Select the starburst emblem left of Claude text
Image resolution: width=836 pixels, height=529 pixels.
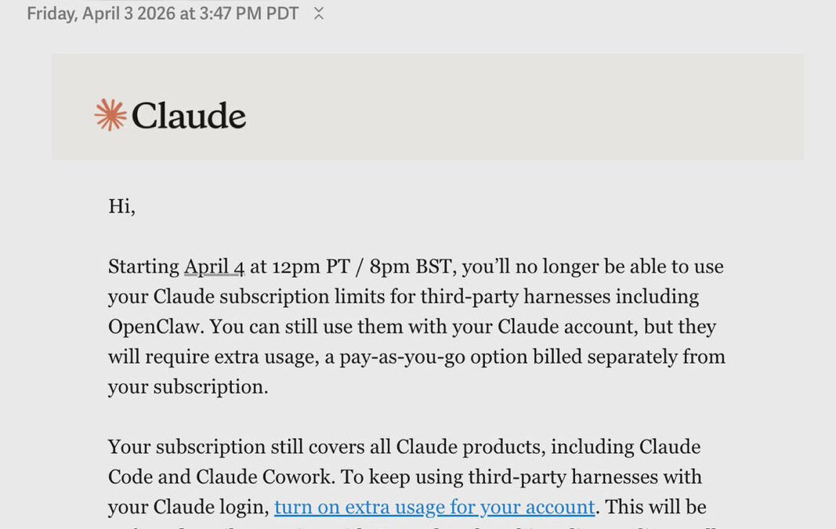(x=110, y=114)
